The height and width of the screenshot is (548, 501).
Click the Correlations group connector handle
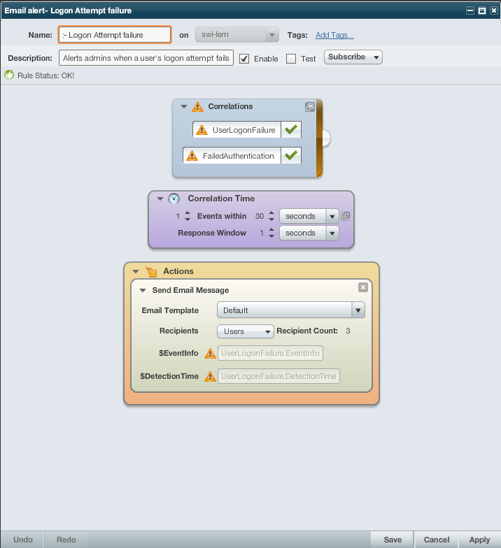(326, 138)
